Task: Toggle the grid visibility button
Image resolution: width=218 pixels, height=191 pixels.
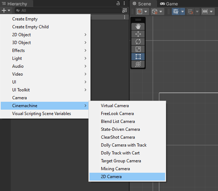Action: (176, 11)
